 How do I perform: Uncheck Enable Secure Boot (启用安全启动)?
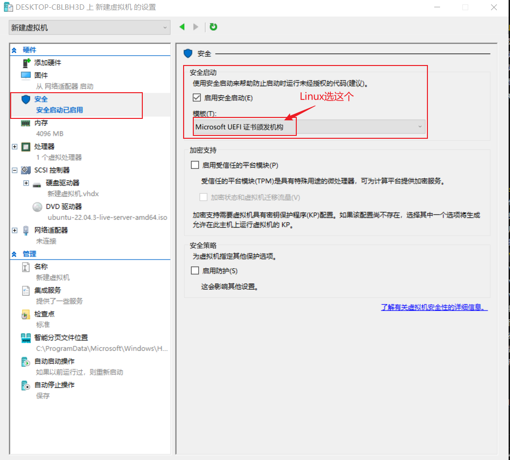click(x=197, y=98)
